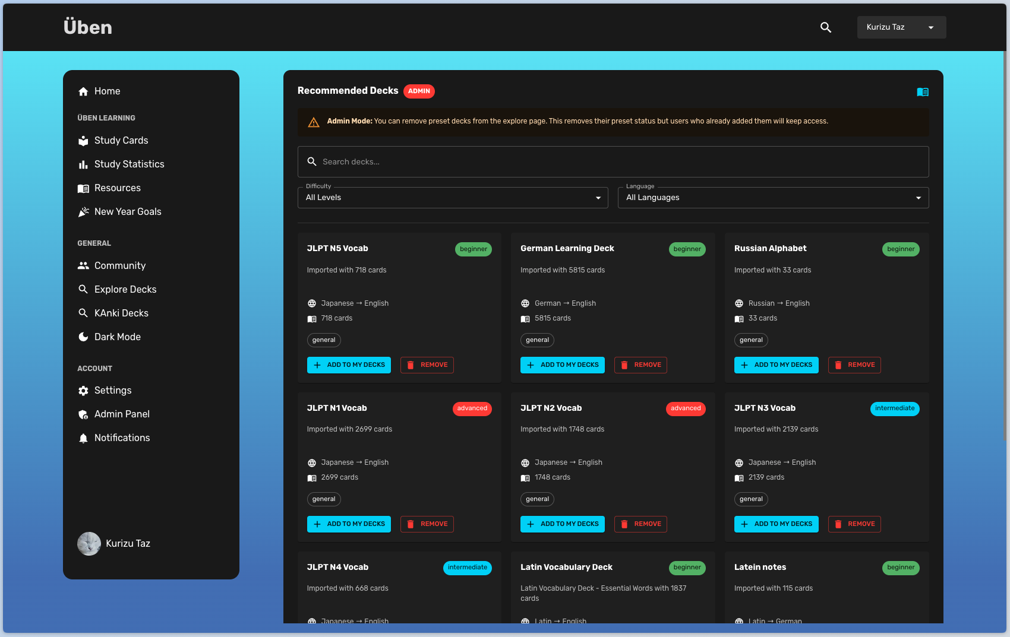
Task: Click the Admin Panel shield icon
Action: [x=83, y=414]
